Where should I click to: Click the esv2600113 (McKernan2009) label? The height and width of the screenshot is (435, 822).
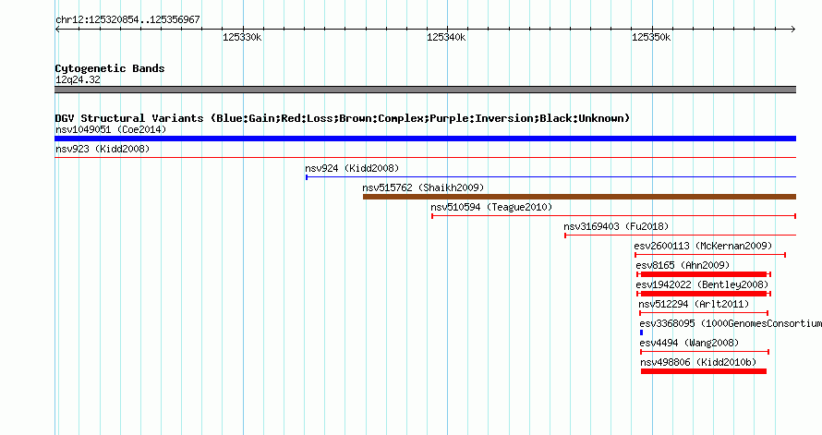(703, 246)
